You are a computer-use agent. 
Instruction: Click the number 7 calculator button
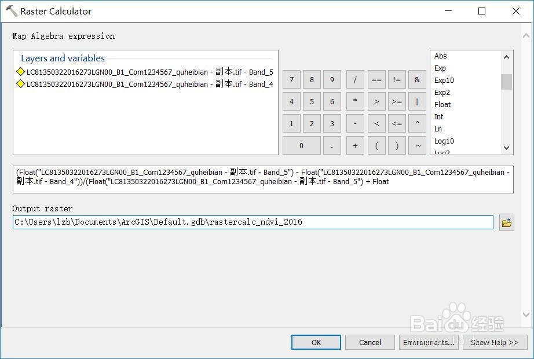point(291,79)
